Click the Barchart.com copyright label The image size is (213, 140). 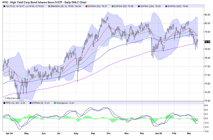pyautogui.click(x=13, y=98)
